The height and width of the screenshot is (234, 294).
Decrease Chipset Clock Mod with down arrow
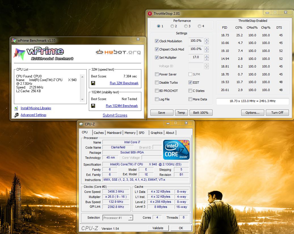click(x=207, y=51)
